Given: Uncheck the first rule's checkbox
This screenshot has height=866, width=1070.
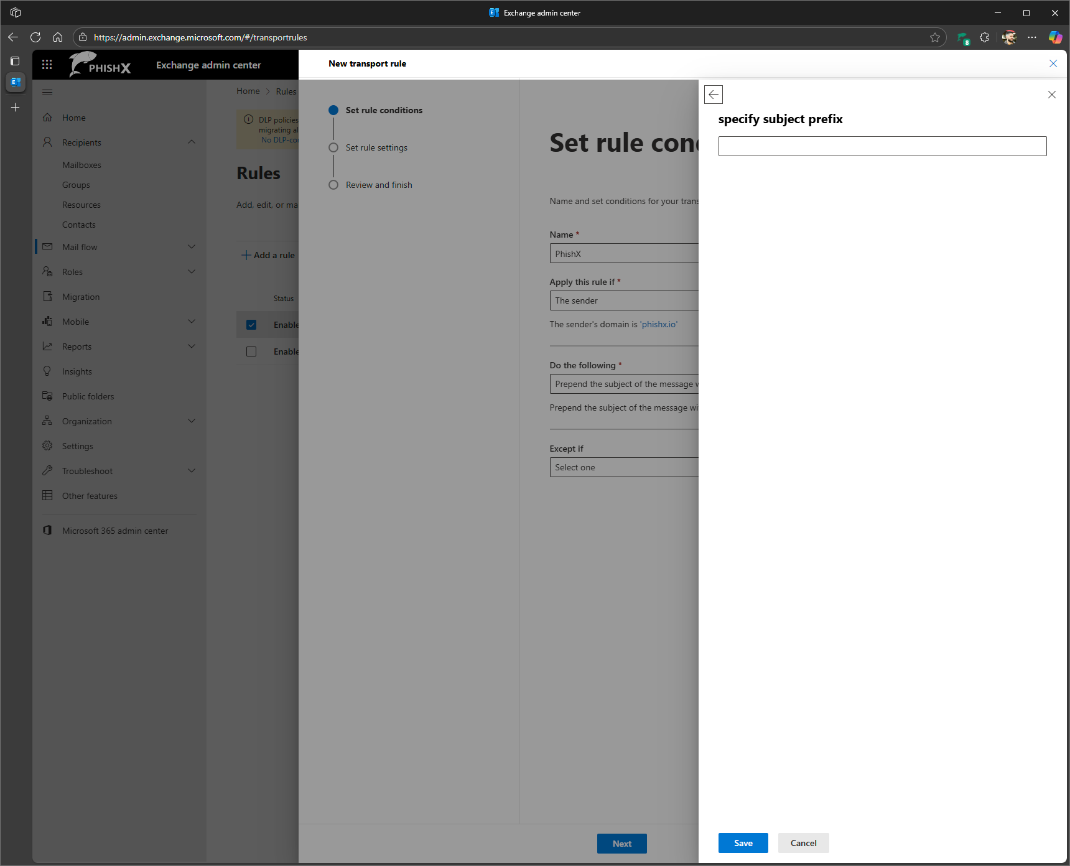Looking at the screenshot, I should pyautogui.click(x=251, y=325).
